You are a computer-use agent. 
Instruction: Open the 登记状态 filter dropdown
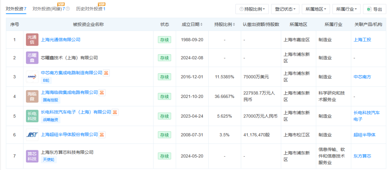pos(285,9)
